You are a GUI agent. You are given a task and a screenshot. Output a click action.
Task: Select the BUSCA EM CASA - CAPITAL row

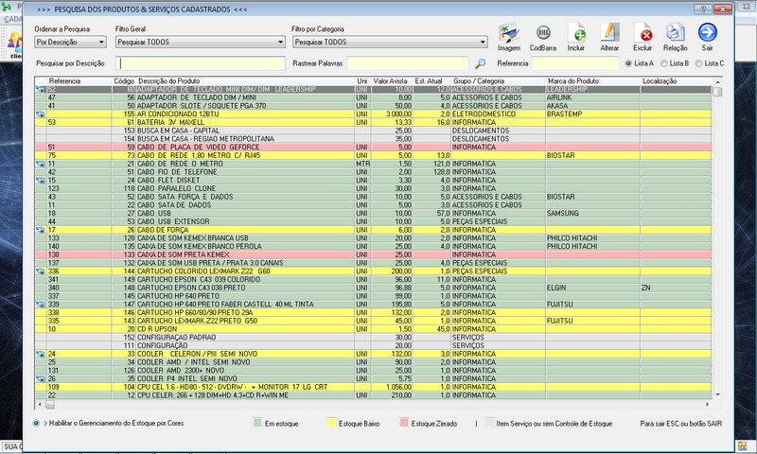pyautogui.click(x=373, y=131)
